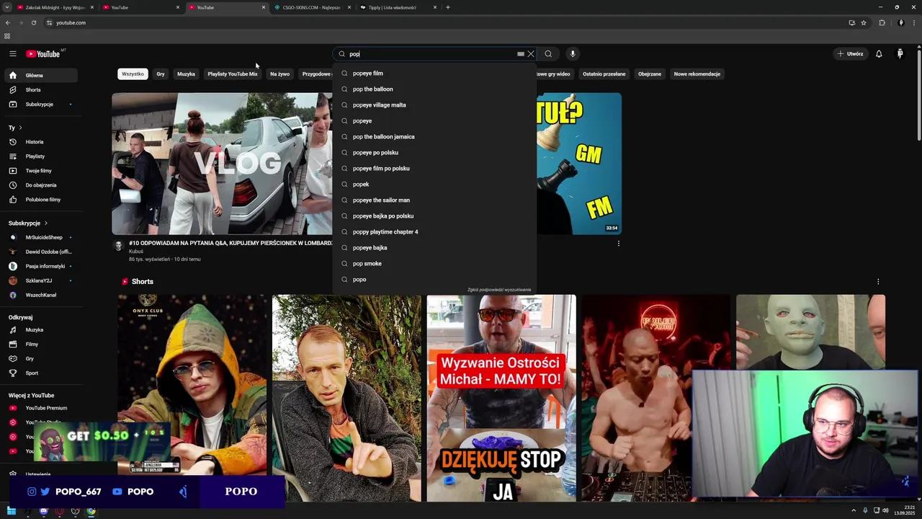
Task: Select the 'Gry' filter chip
Action: (x=161, y=74)
